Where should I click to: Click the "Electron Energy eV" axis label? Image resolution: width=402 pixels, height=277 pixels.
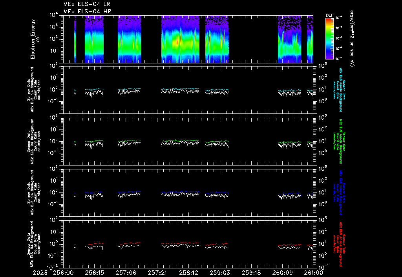(35, 39)
